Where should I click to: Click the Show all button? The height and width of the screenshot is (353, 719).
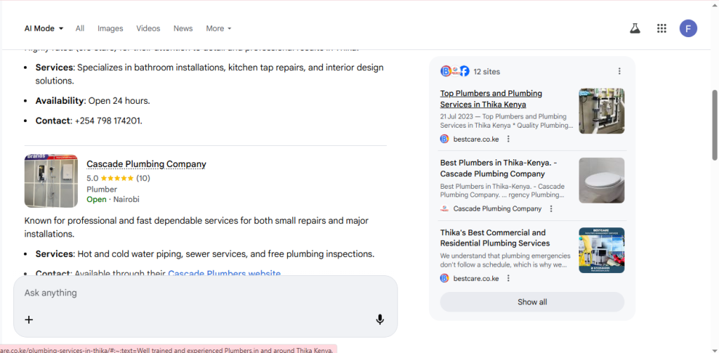click(532, 302)
